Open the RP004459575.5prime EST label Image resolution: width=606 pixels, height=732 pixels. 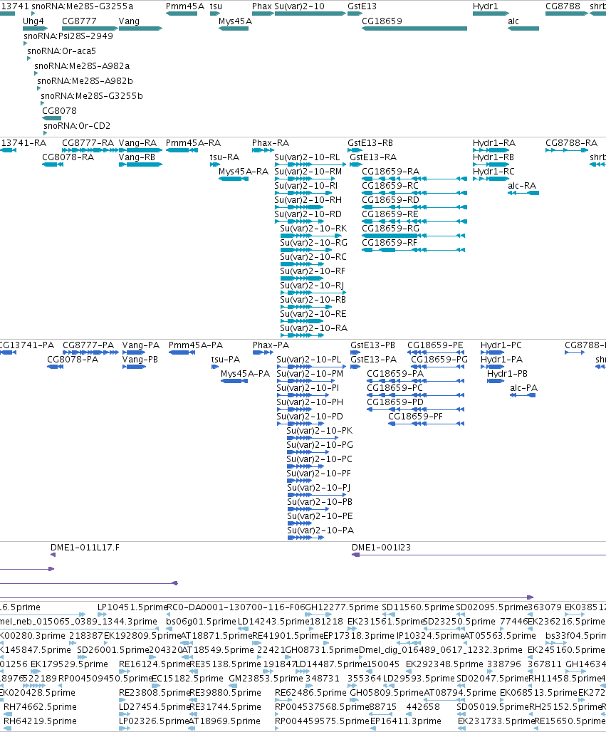click(322, 721)
